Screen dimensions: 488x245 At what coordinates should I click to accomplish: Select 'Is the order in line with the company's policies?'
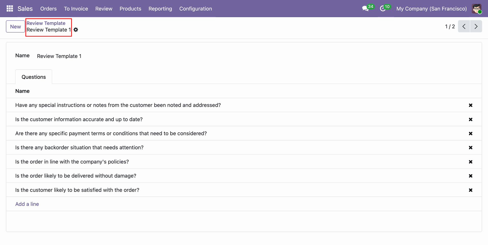pos(72,162)
